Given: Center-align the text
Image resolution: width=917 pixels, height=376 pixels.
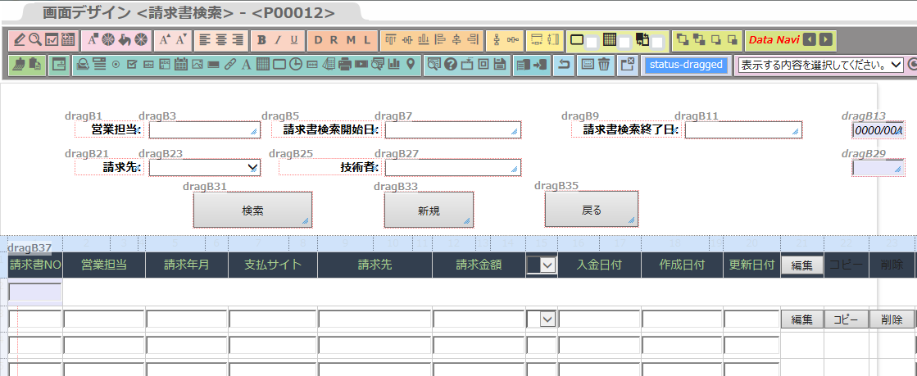Looking at the screenshot, I should pyautogui.click(x=221, y=40).
